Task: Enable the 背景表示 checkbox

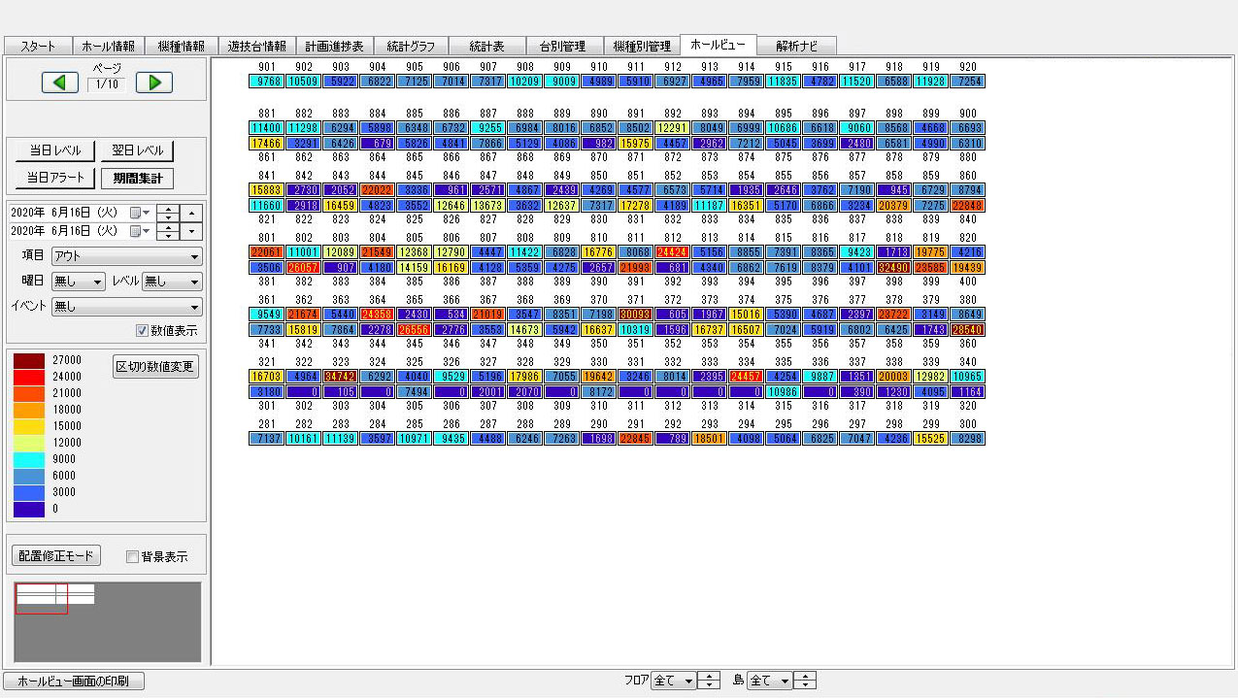Action: point(133,557)
